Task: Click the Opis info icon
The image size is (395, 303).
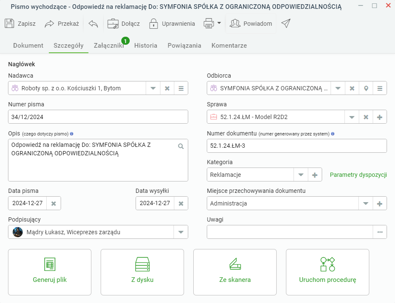Action: 72,134
